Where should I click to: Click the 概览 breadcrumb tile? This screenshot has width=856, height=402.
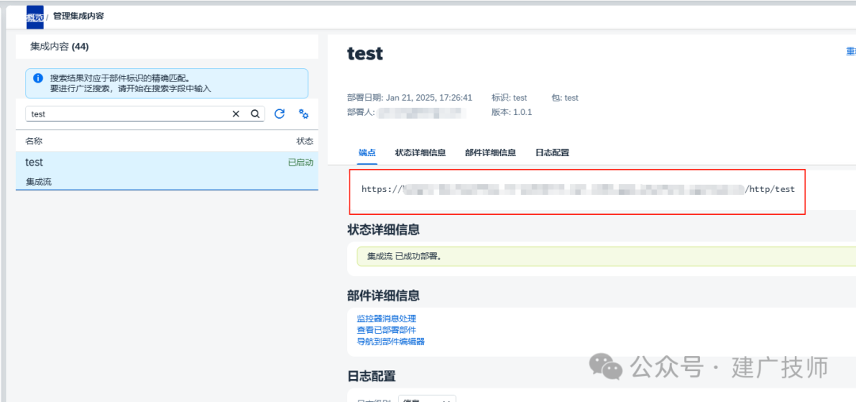(34, 17)
